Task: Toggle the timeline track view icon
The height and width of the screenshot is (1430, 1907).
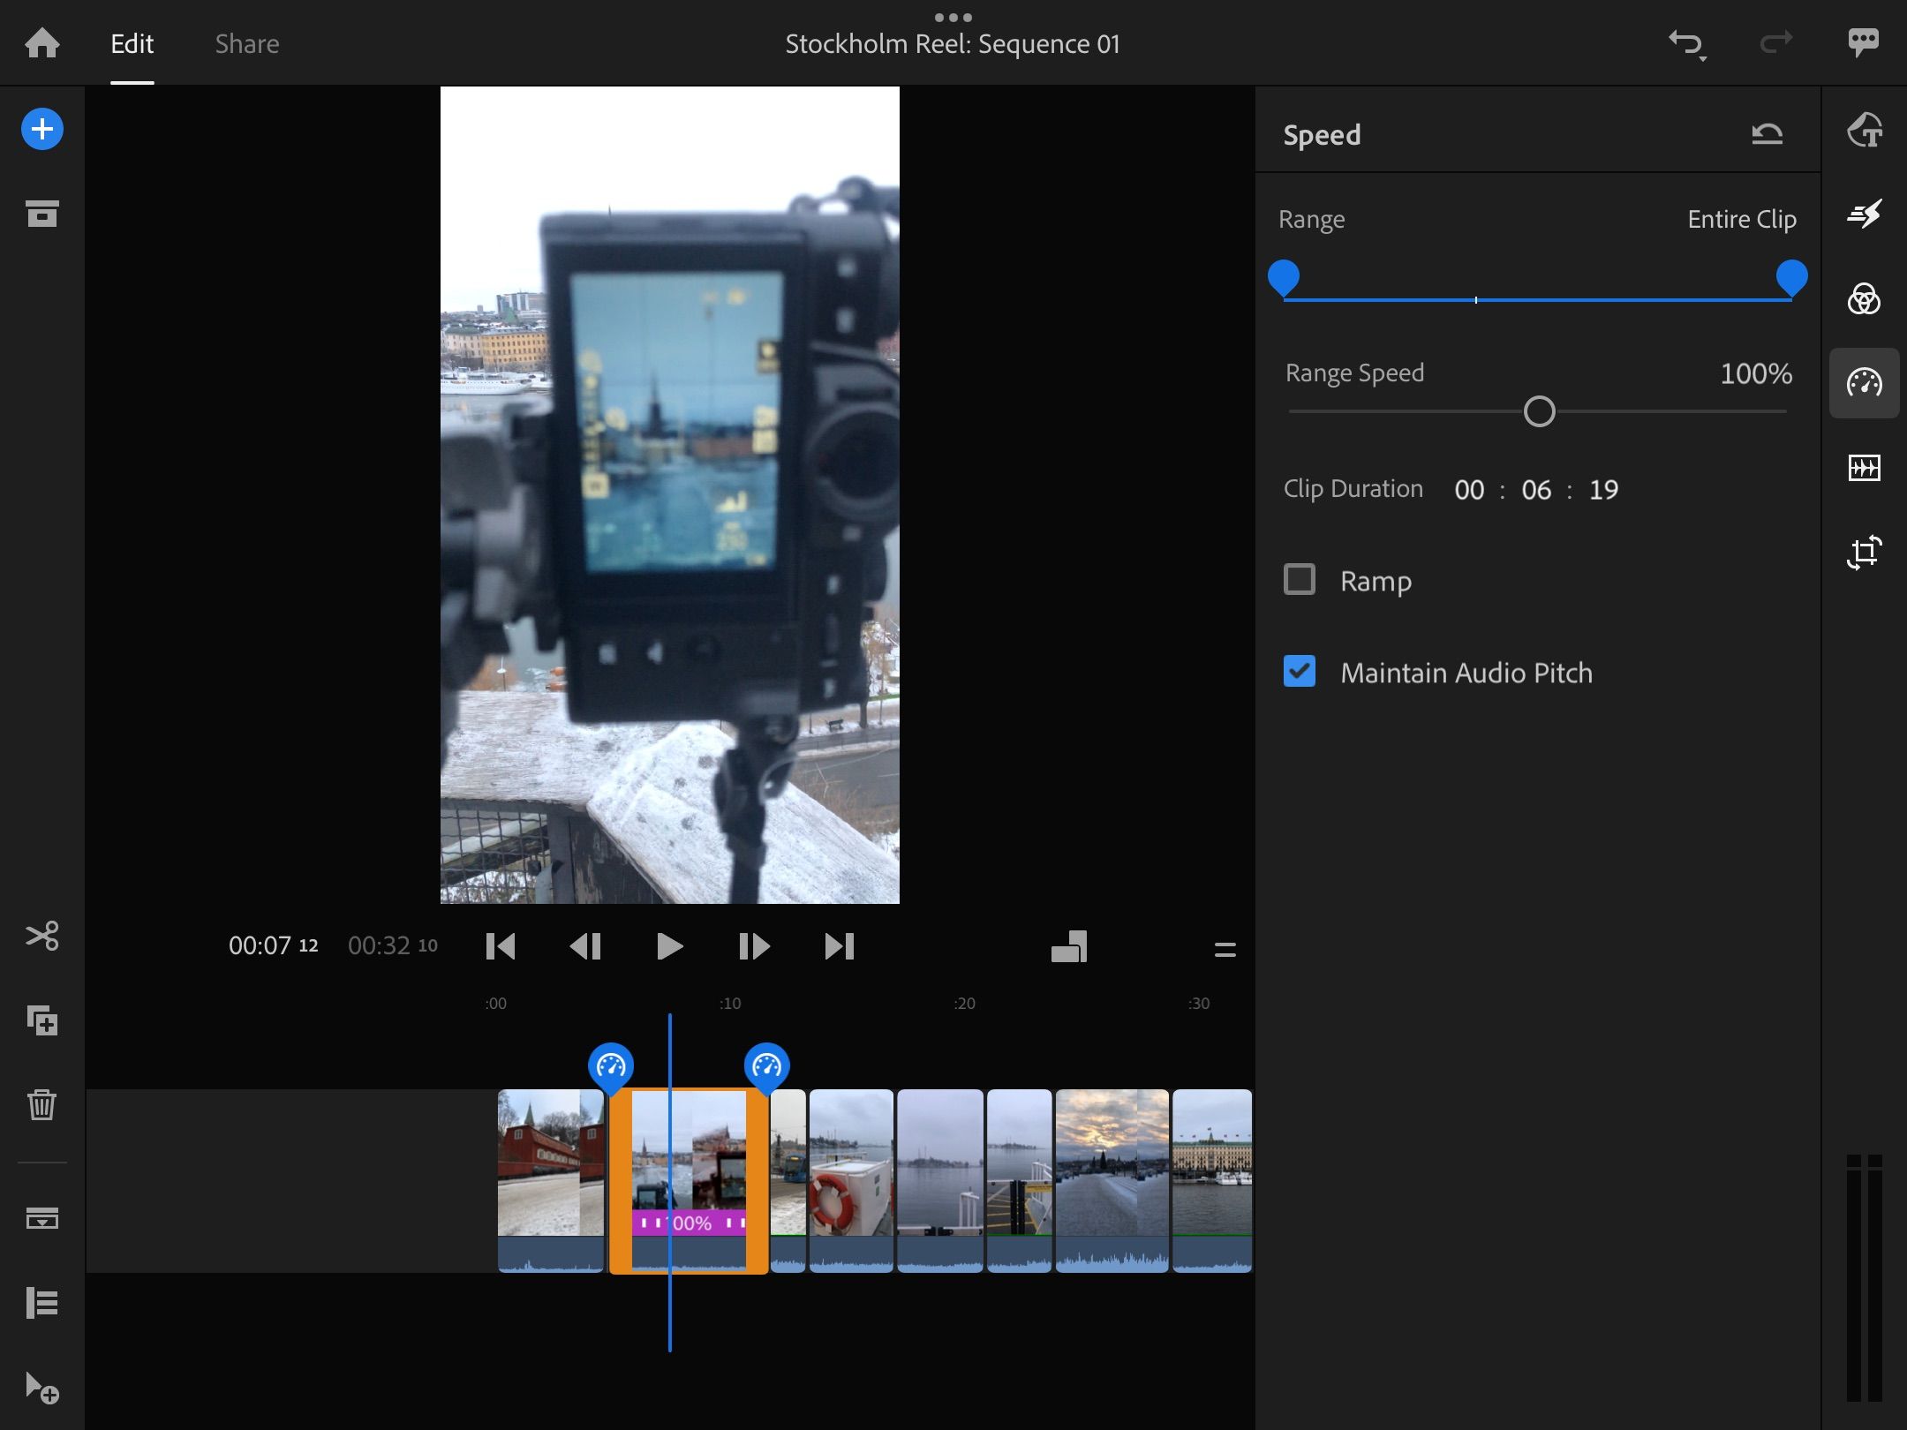Action: point(41,1303)
